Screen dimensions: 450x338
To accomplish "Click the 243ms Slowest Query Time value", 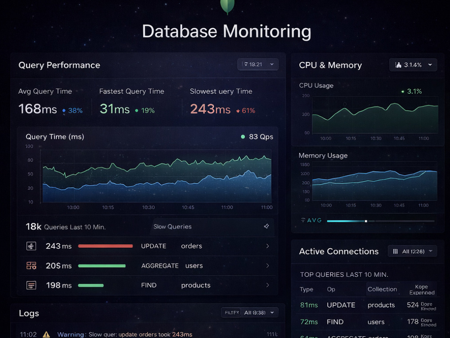I will (x=210, y=109).
